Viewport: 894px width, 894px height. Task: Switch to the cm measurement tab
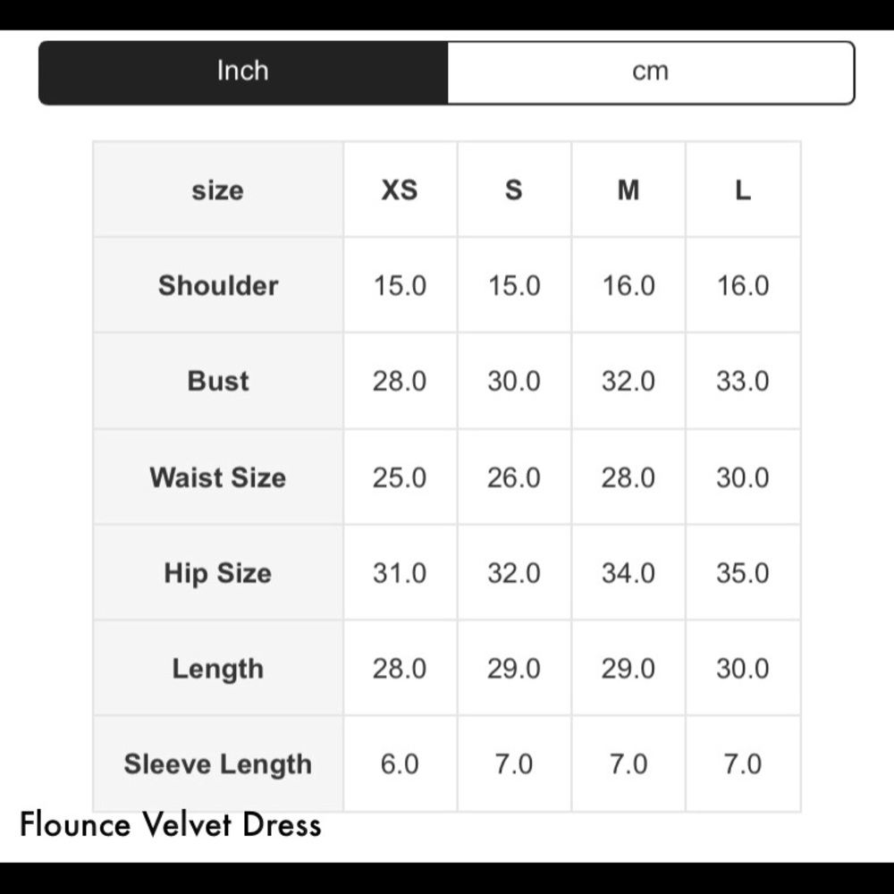tap(650, 72)
